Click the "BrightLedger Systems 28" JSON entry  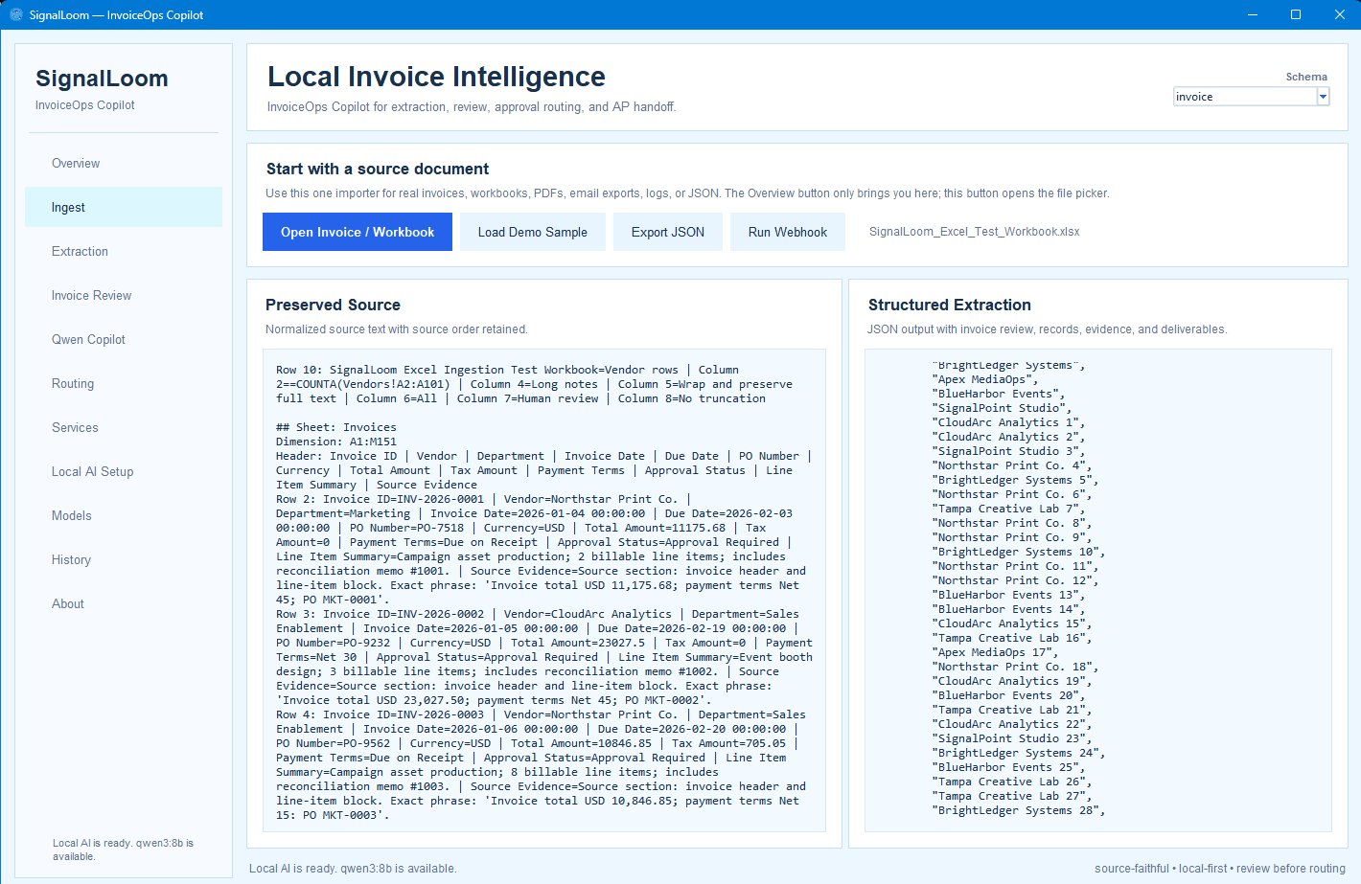[x=1018, y=810]
